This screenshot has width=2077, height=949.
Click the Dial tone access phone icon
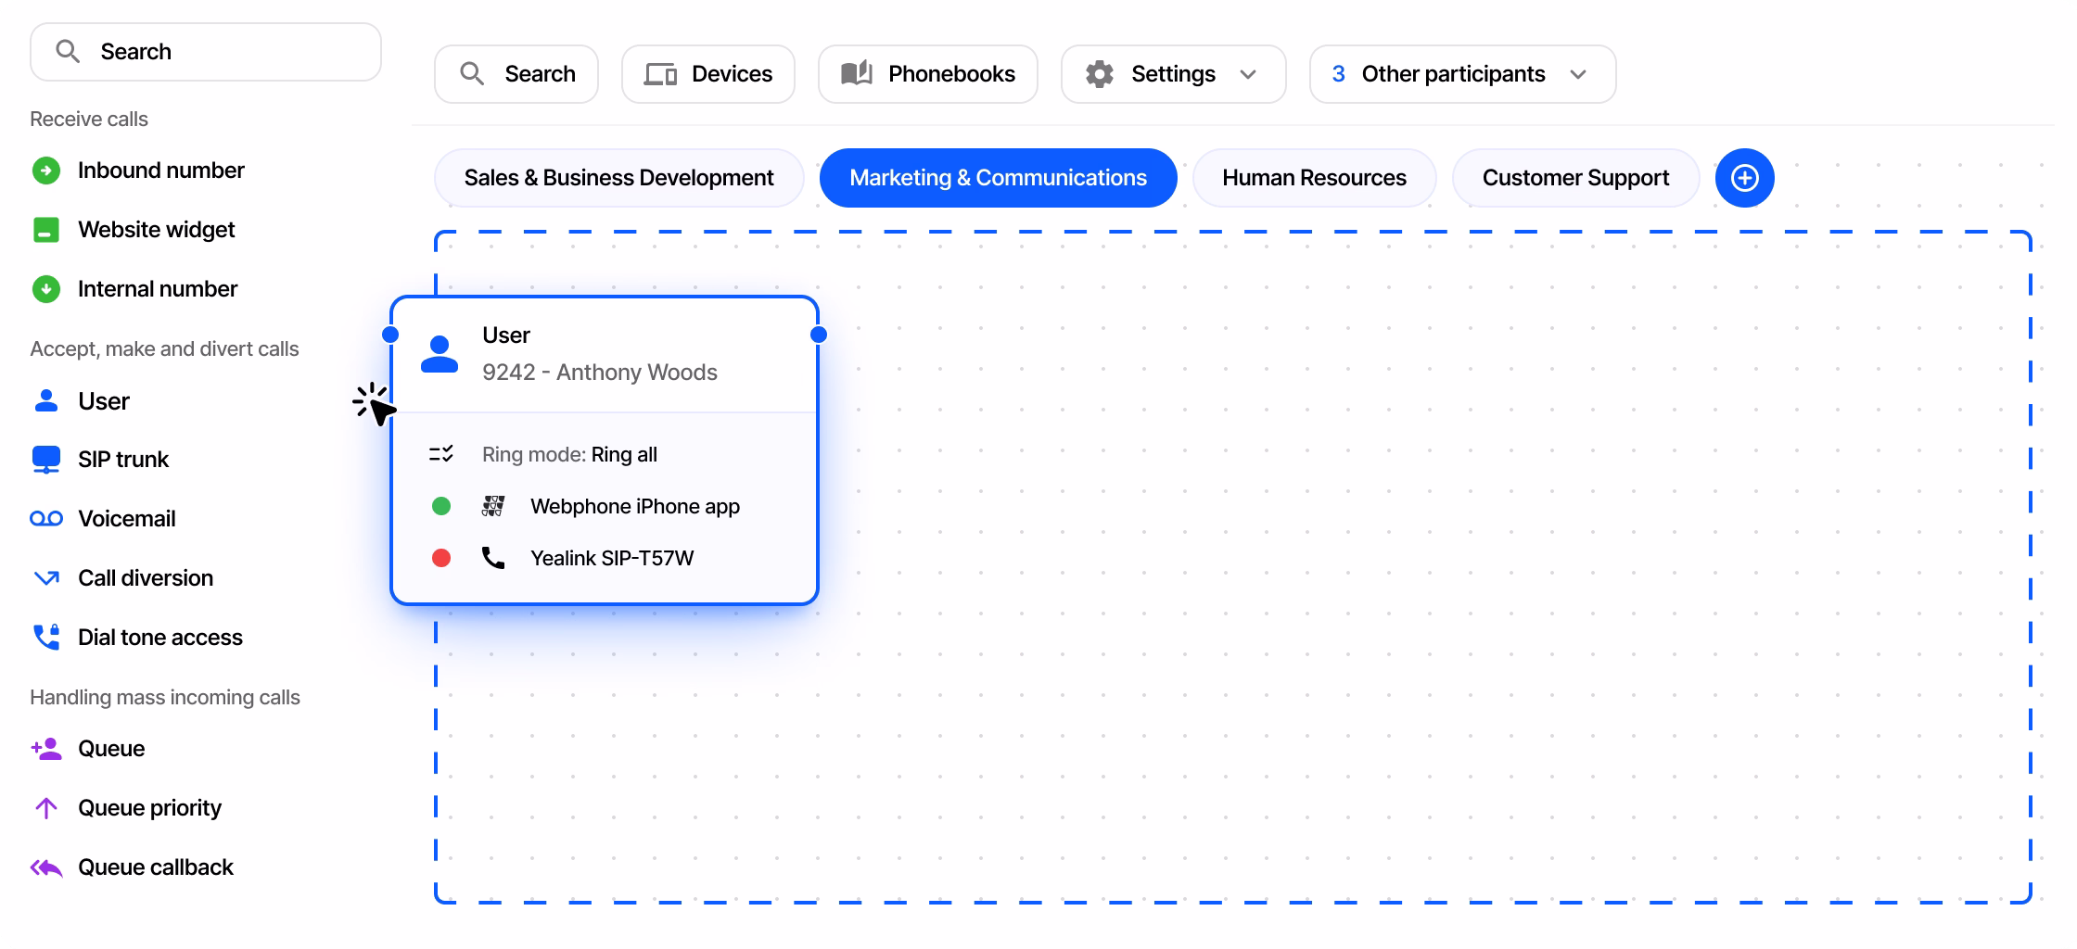46,637
